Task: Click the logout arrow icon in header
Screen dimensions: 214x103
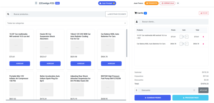Action: [x=178, y=3]
